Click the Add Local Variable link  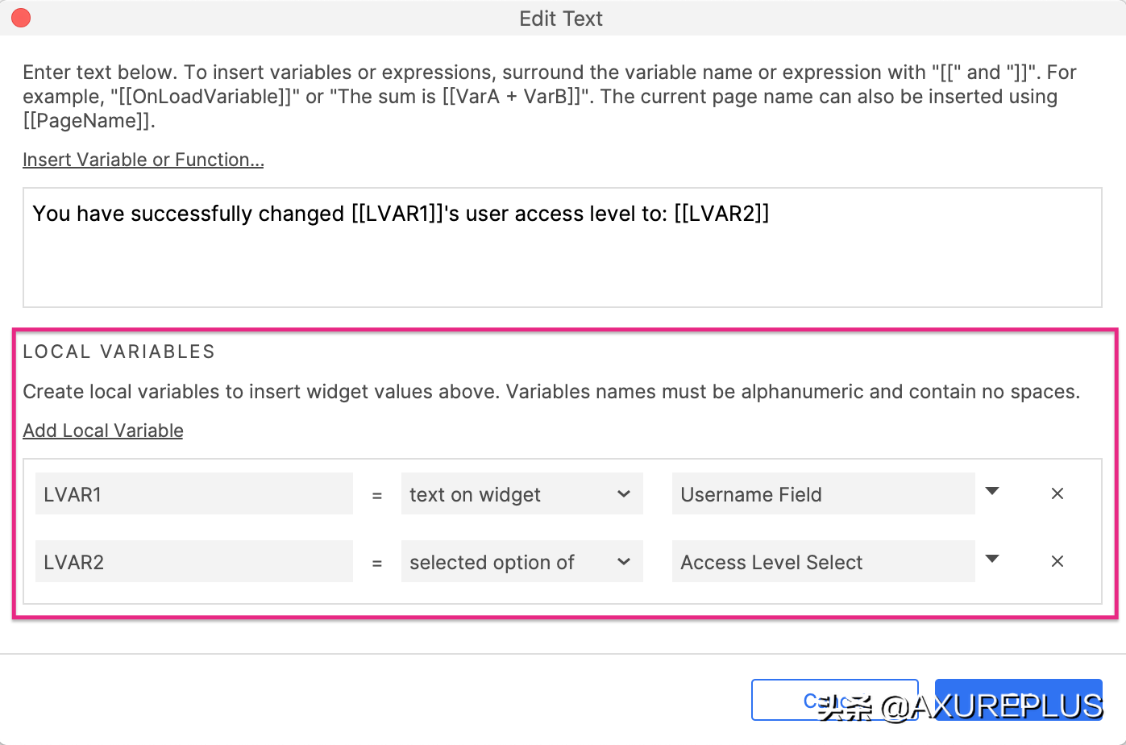tap(102, 431)
